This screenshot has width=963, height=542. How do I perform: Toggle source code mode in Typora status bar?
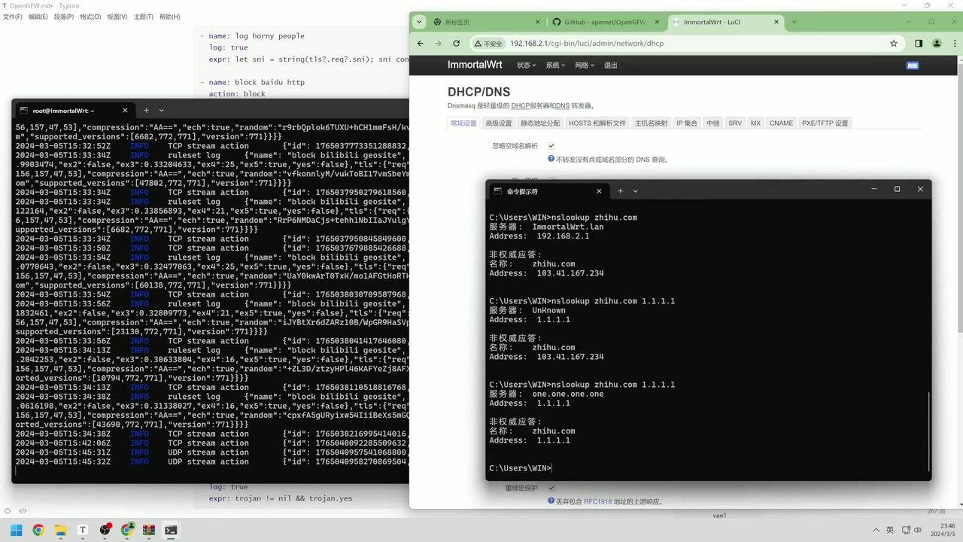point(23,511)
